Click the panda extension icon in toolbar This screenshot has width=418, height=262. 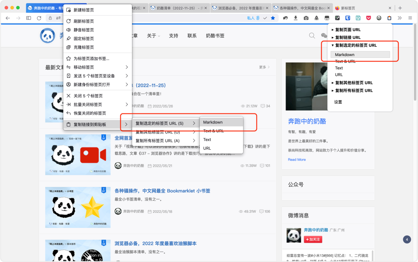[379, 18]
